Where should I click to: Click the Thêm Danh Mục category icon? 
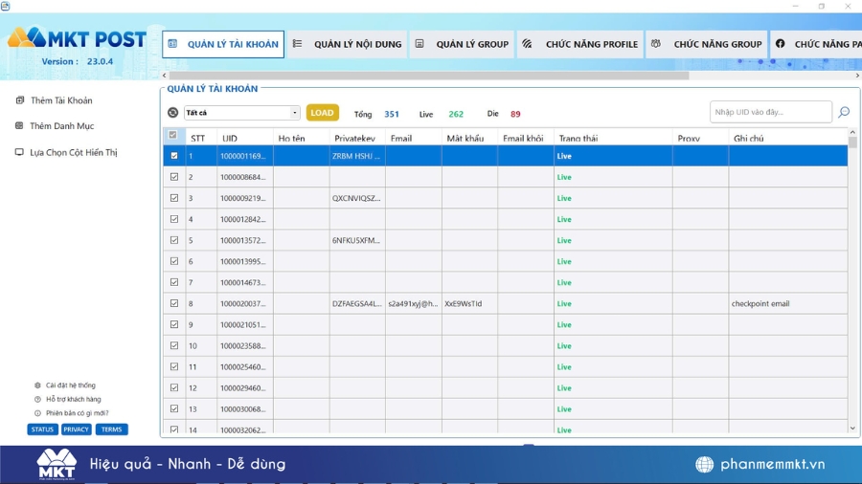pos(19,125)
